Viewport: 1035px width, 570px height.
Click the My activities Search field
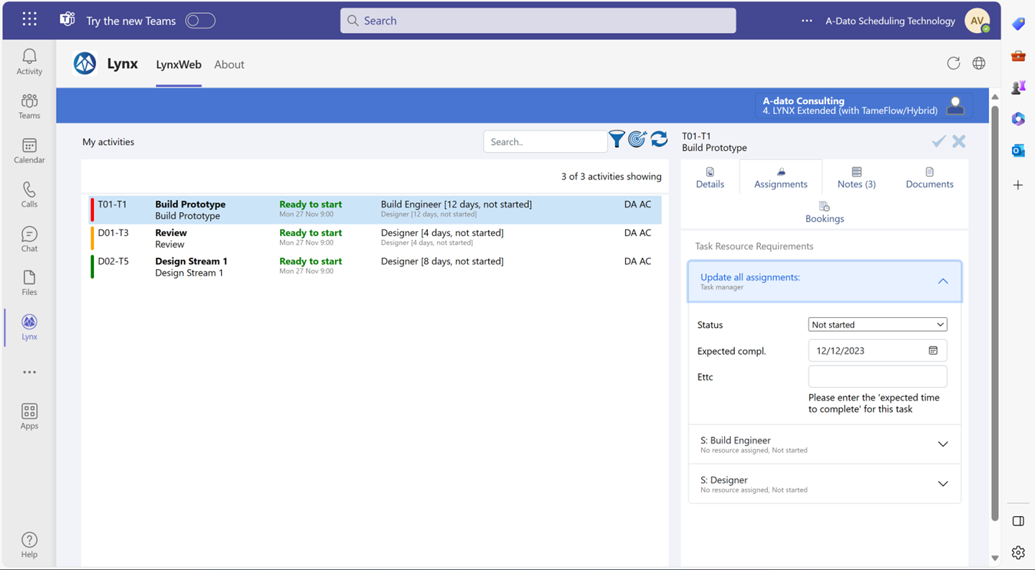(545, 141)
